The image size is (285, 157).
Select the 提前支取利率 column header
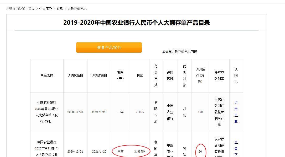[219, 75]
